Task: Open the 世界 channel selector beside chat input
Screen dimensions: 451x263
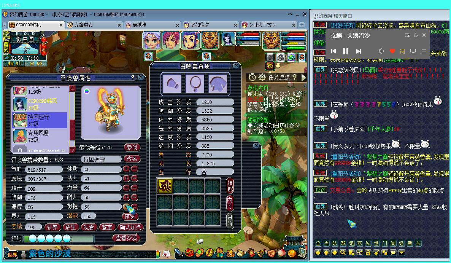Action: point(13,254)
